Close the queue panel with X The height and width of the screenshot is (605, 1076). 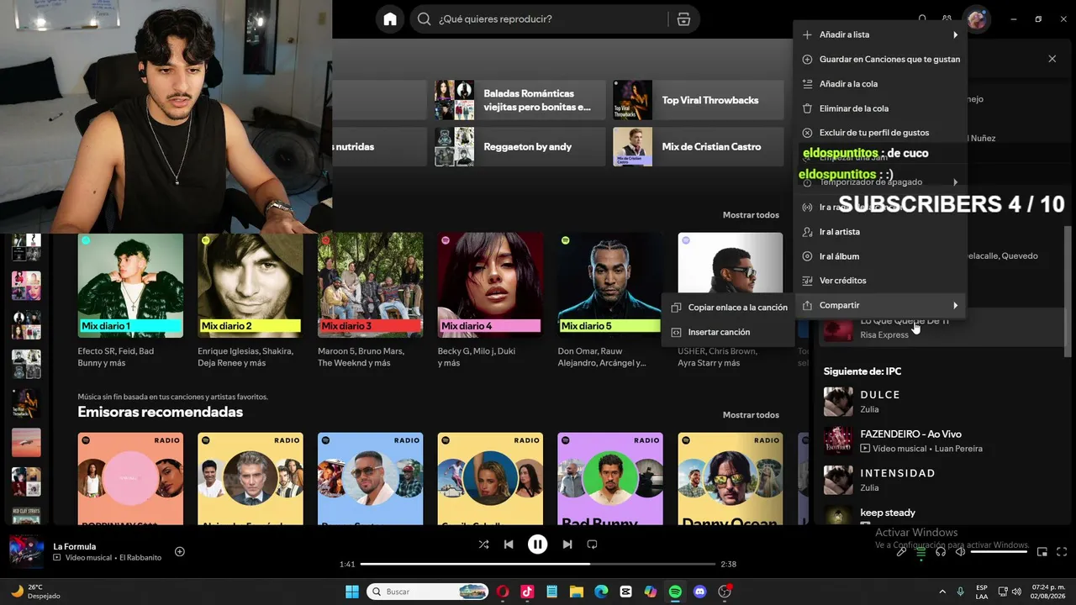1052,59
